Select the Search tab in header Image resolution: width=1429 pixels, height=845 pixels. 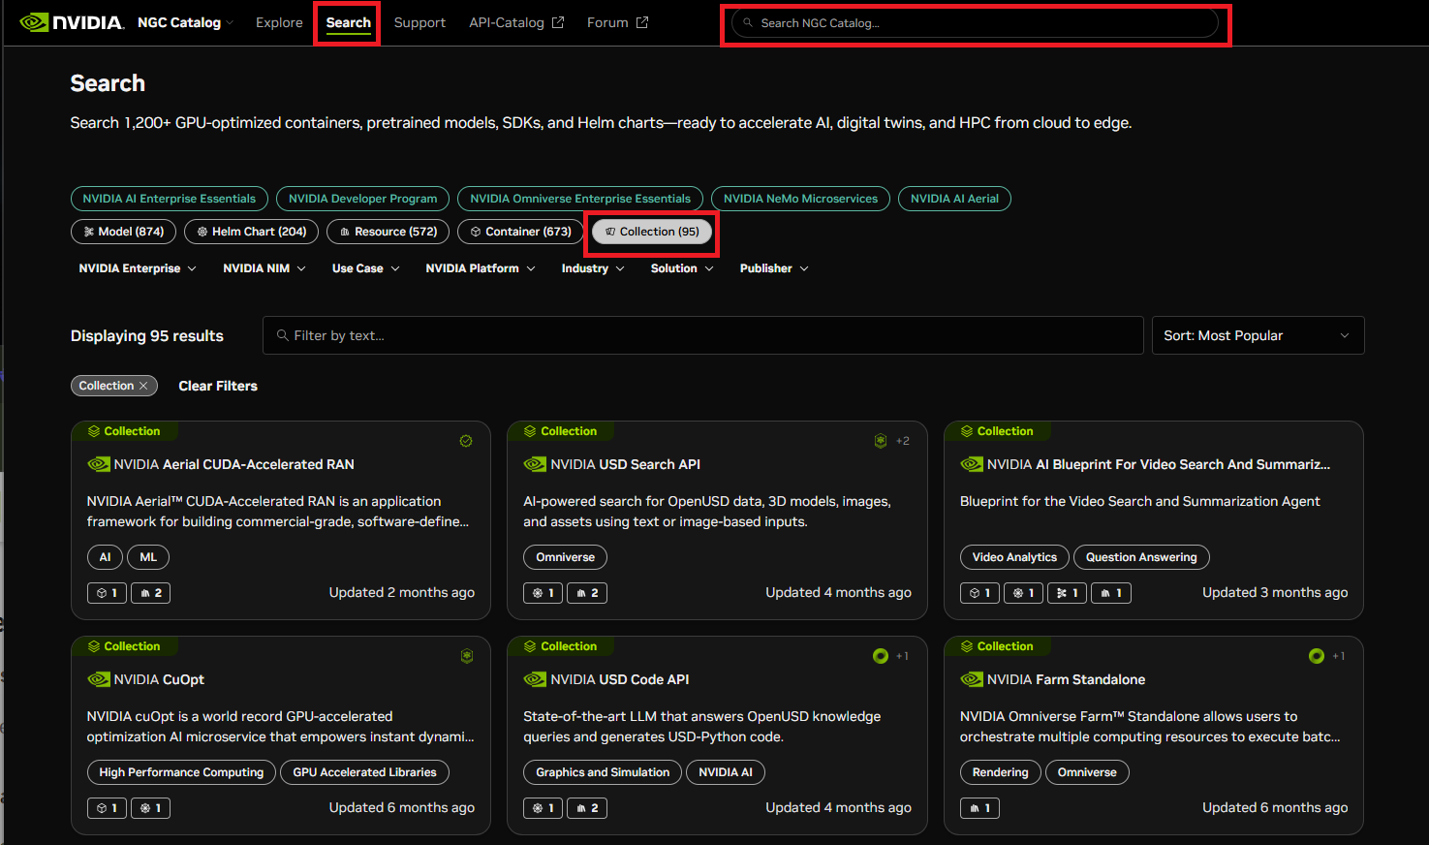point(349,22)
